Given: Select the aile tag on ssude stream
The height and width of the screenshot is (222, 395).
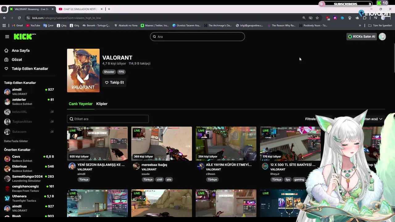Looking at the screenshot, I should tap(169, 179).
